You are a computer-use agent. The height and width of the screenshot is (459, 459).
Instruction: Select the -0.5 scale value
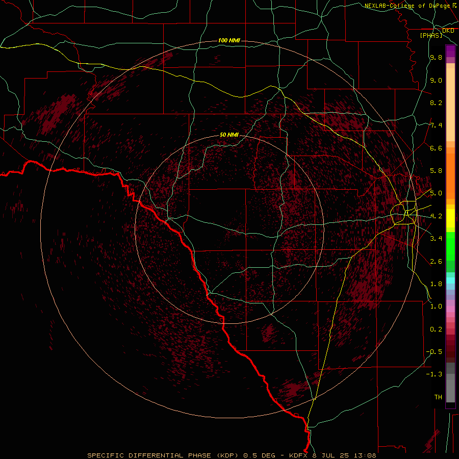pos(434,352)
